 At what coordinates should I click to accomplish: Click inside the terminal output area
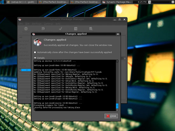coord(74,85)
